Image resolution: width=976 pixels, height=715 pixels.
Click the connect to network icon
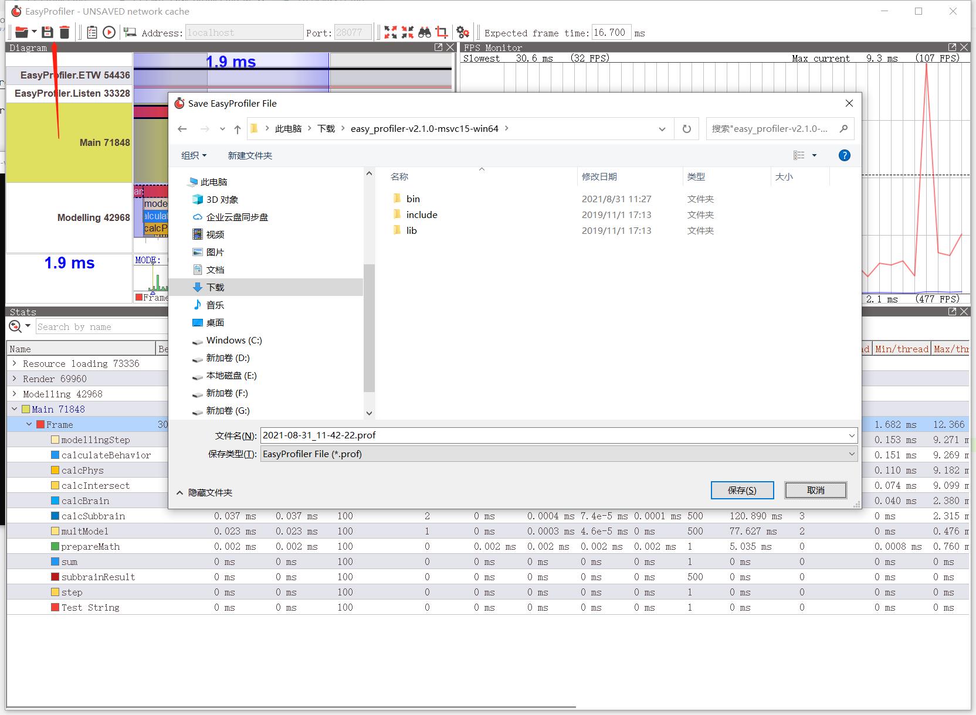pyautogui.click(x=130, y=32)
